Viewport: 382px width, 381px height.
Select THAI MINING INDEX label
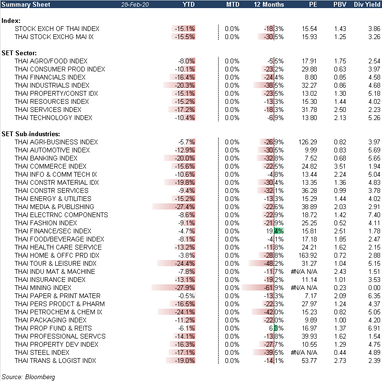pos(43,288)
